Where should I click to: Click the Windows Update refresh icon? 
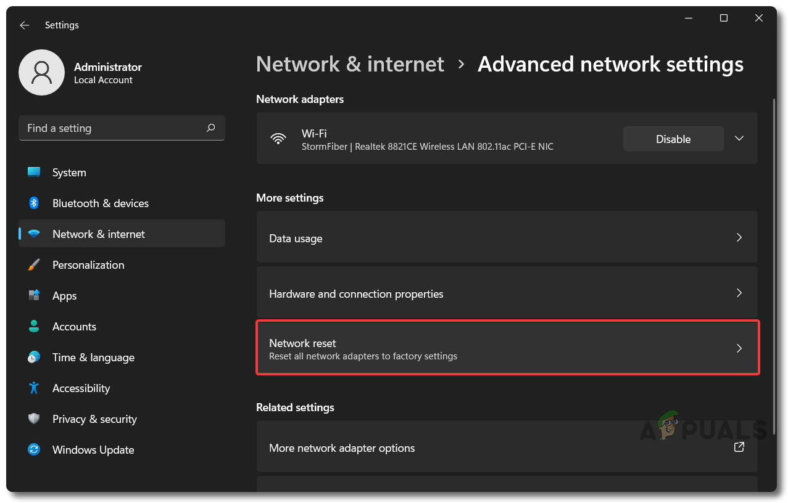click(x=34, y=449)
